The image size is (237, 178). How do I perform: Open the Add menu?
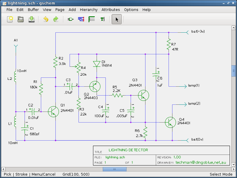(x=72, y=10)
